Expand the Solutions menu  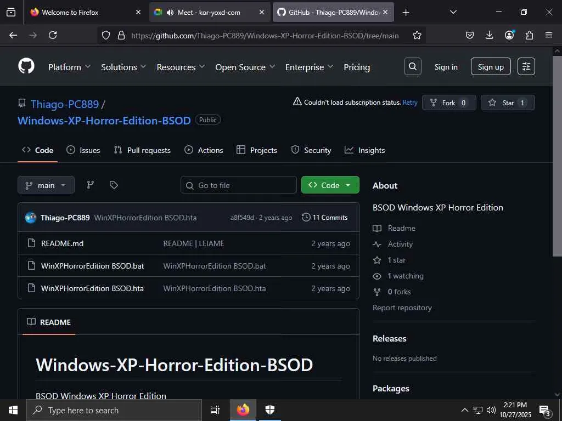(x=123, y=67)
